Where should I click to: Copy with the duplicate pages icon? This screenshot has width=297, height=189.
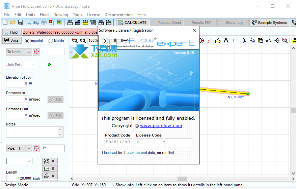click(252, 40)
